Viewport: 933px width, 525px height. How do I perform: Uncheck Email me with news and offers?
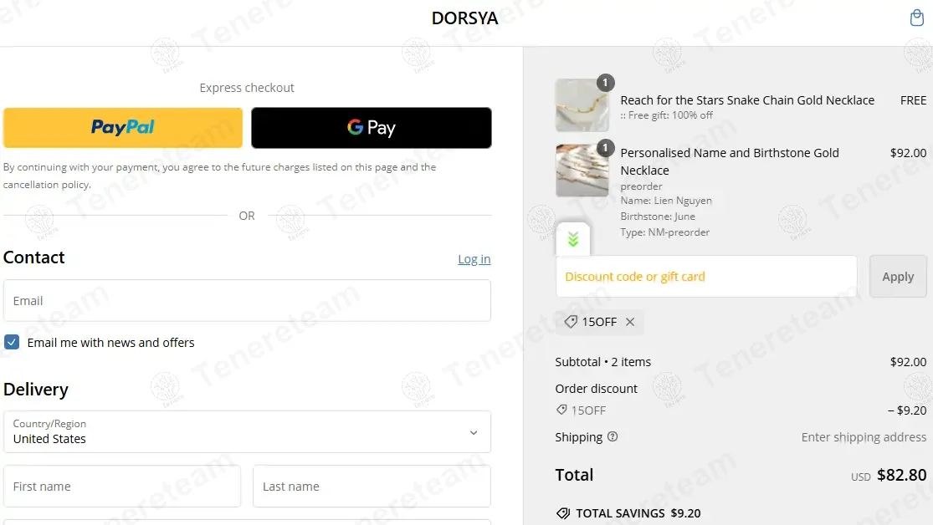tap(12, 342)
